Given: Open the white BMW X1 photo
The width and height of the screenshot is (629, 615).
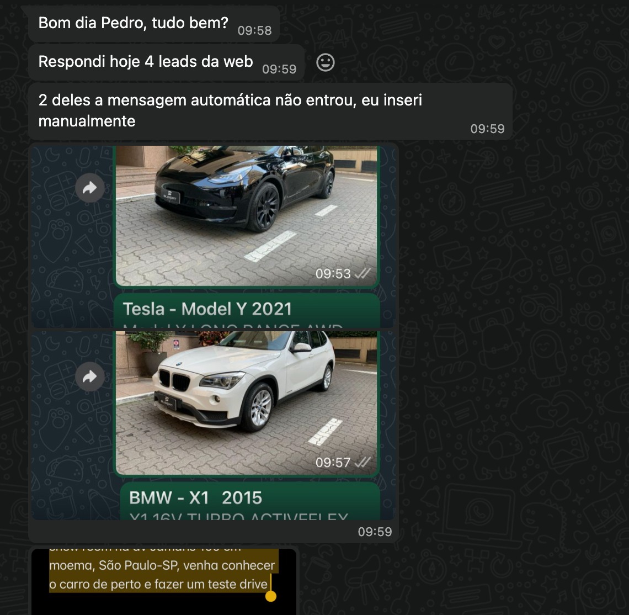Looking at the screenshot, I should [x=246, y=403].
